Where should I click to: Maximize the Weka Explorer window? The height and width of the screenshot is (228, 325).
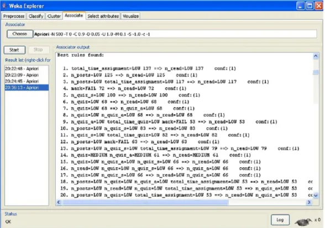pyautogui.click(x=310, y=6)
